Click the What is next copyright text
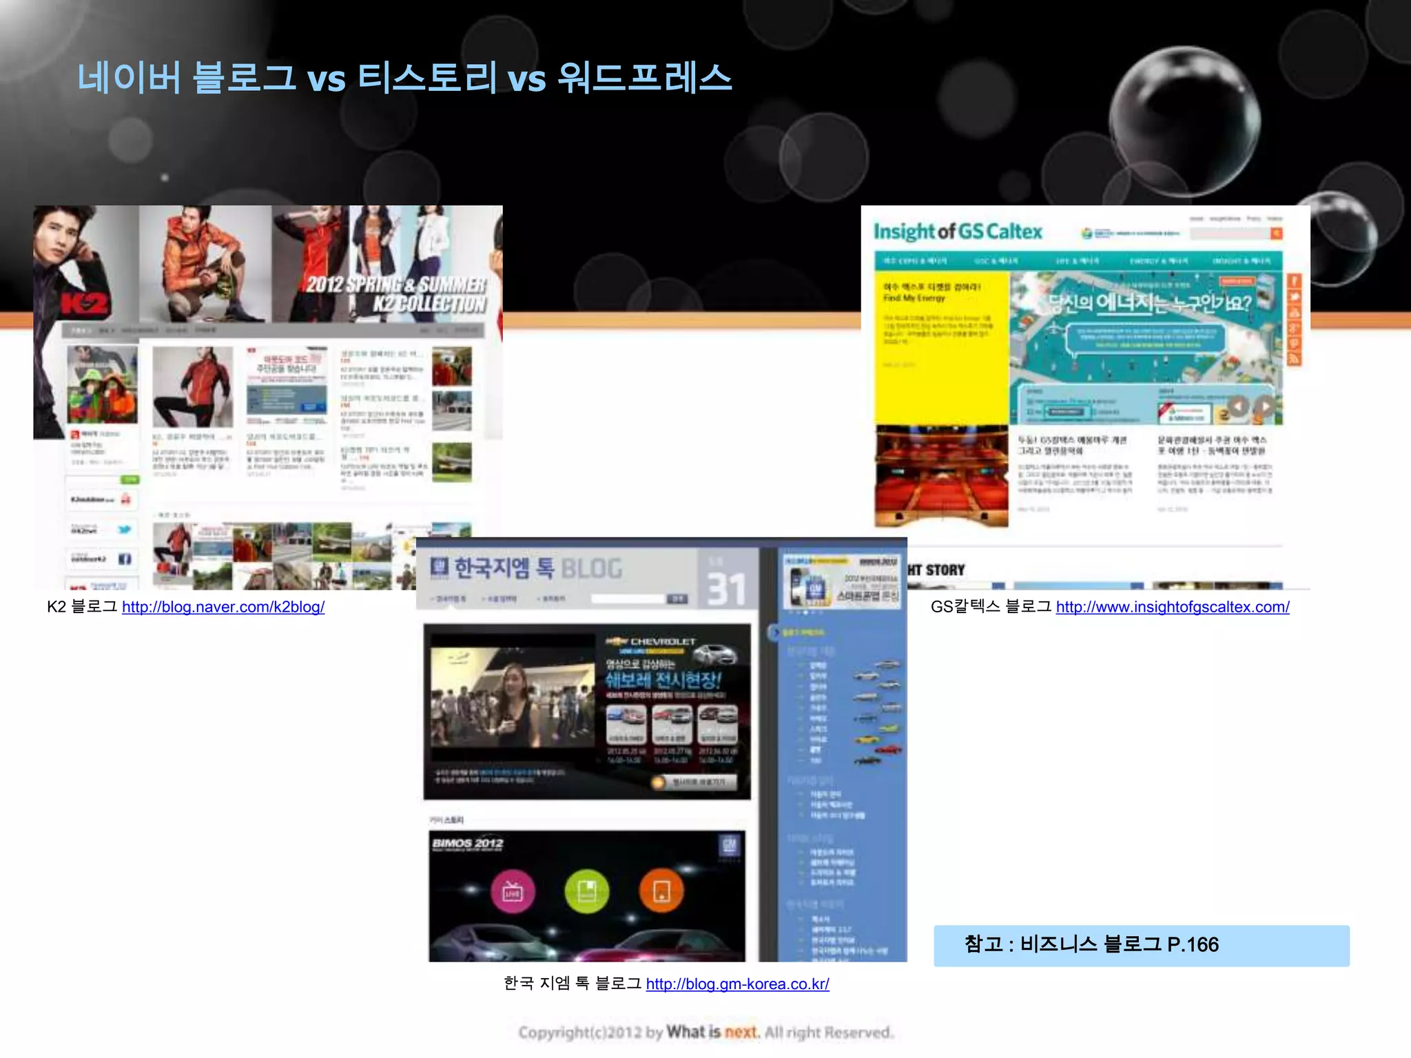Viewport: 1411px width, 1058px height. pos(705,1032)
